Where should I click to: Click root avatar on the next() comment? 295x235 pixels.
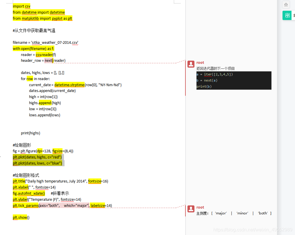191,64
